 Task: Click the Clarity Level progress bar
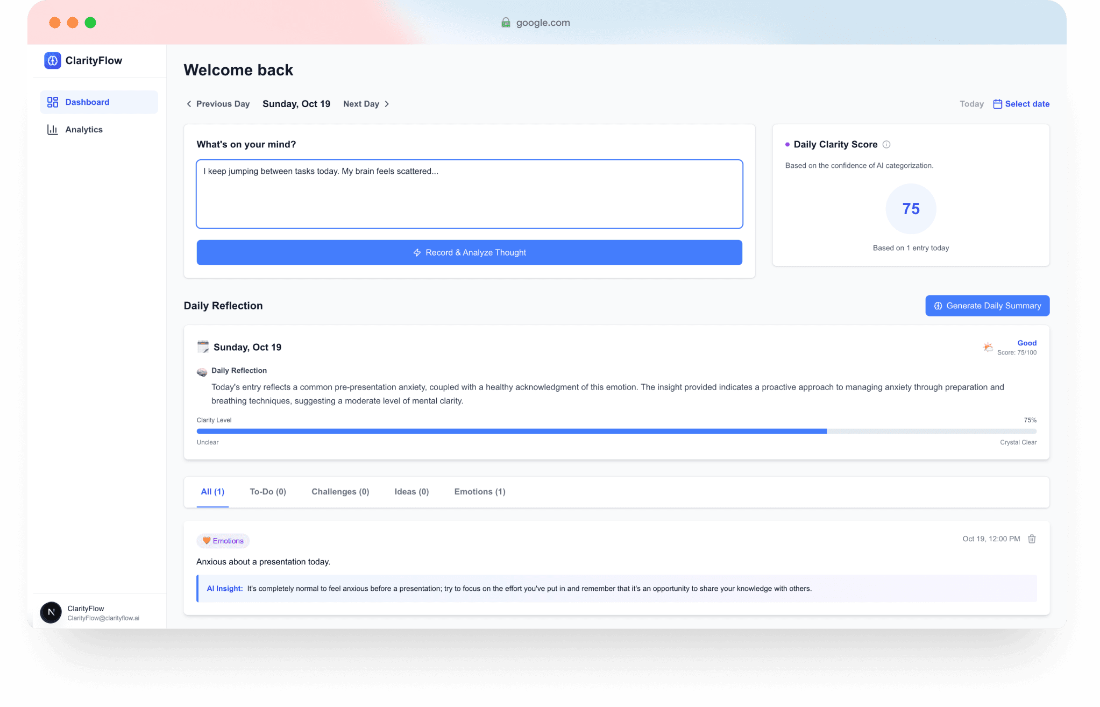click(616, 430)
